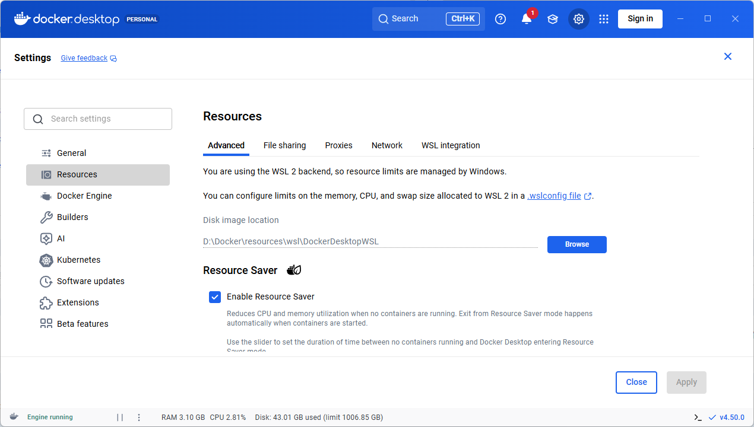Click the Close button at bottom

(636, 383)
